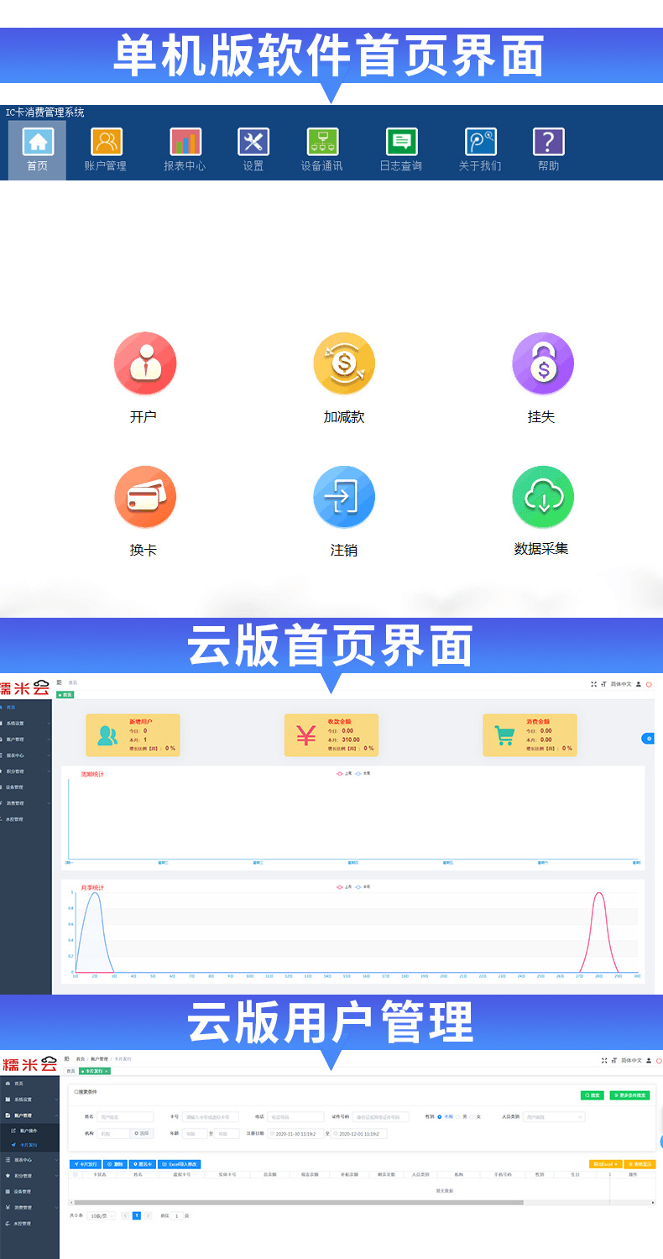Select 不限 gender radio button
Viewport: 663px width, 1259px height.
click(440, 1116)
